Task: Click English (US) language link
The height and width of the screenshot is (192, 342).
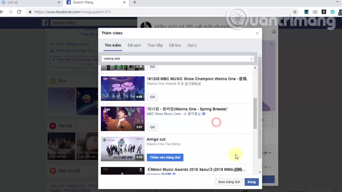Action: pos(76,186)
